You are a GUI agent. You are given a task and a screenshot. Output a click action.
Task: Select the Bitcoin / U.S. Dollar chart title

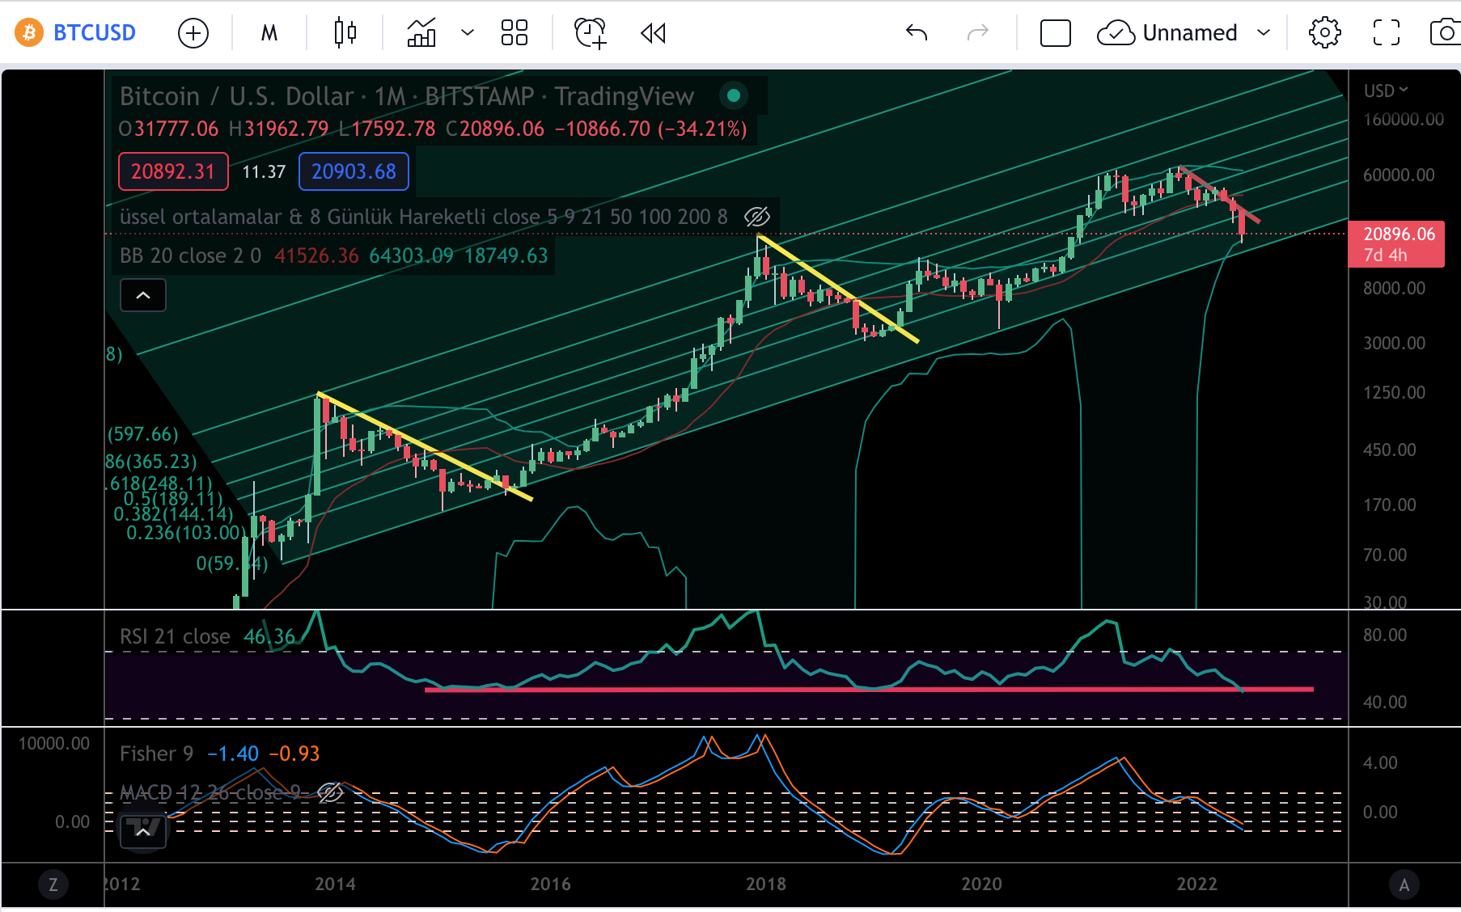click(x=407, y=96)
